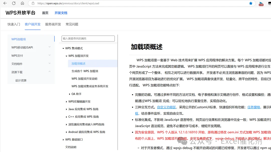Viewport: 271px width, 152px height.
Task: Expand the Java 应用集成 WPS 指南 arrow
Action: pyautogui.click(x=66, y=109)
